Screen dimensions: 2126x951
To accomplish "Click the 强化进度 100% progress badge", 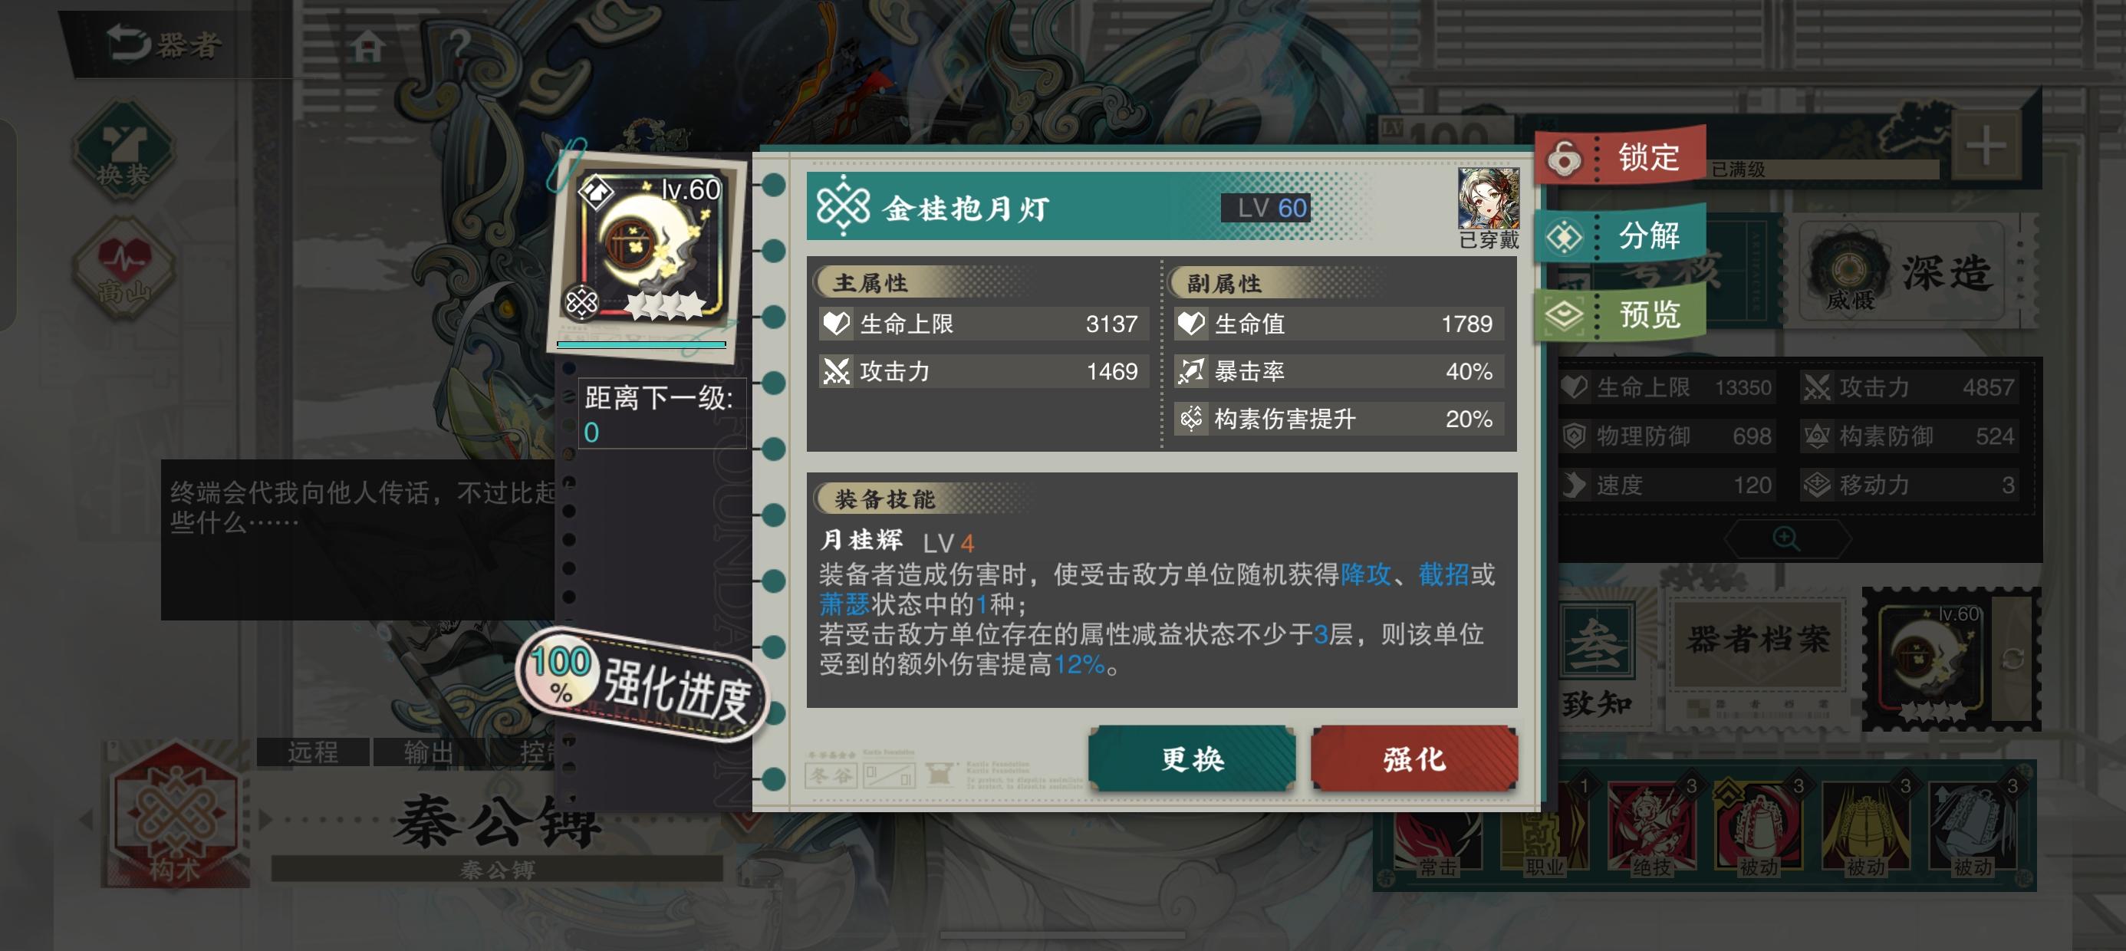I will coord(641,685).
